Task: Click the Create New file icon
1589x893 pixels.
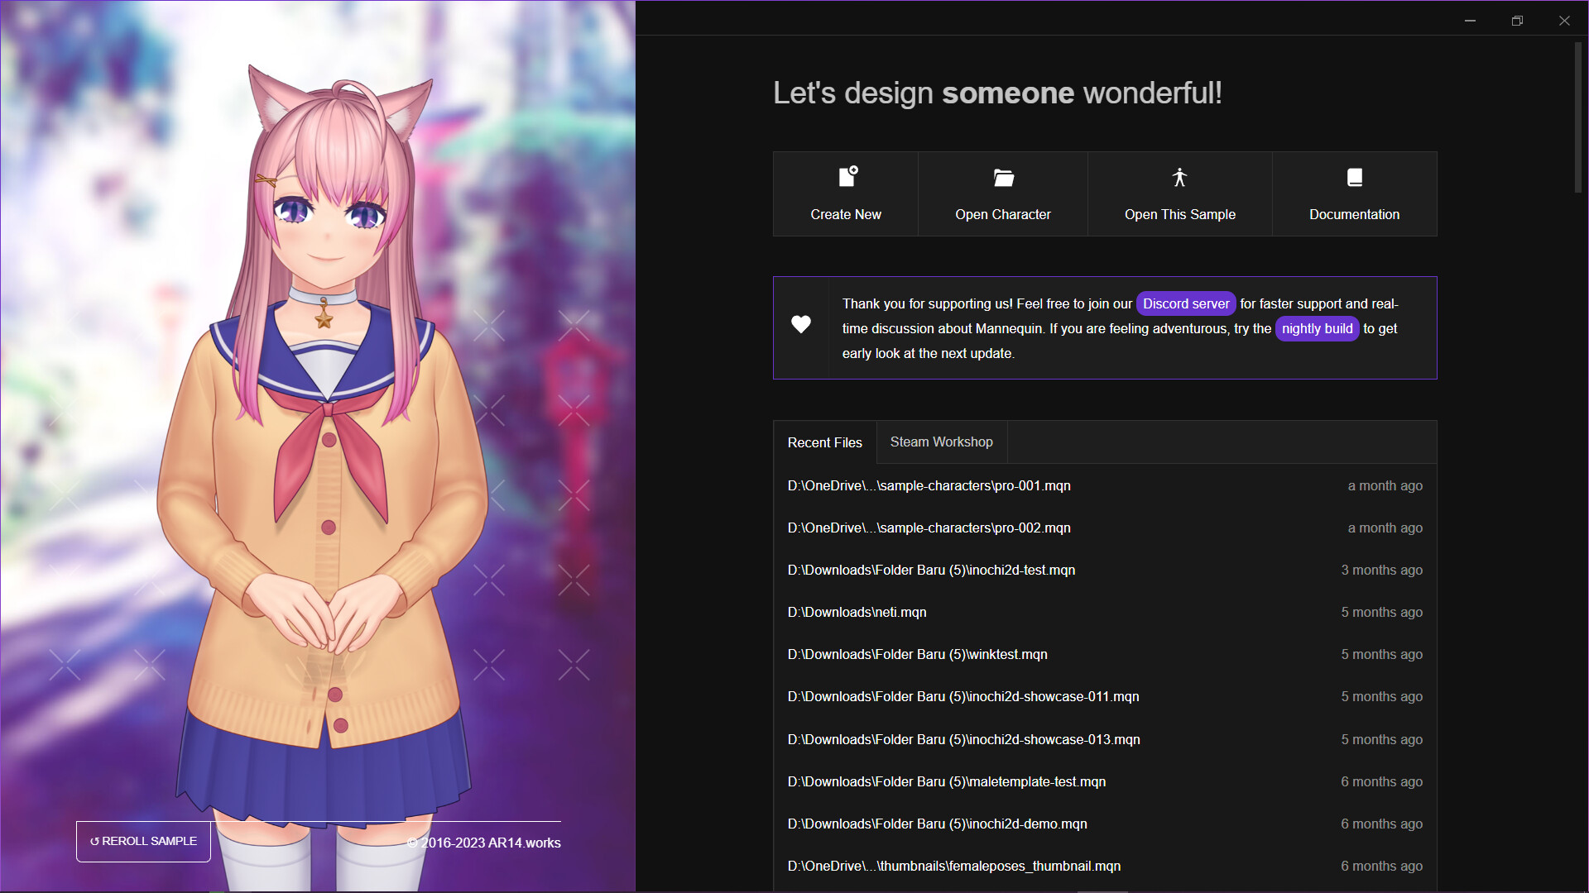Action: [847, 176]
